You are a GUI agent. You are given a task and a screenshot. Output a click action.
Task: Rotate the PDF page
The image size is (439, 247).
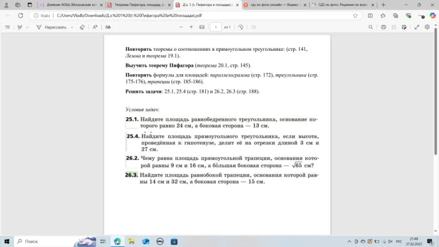[240, 27]
